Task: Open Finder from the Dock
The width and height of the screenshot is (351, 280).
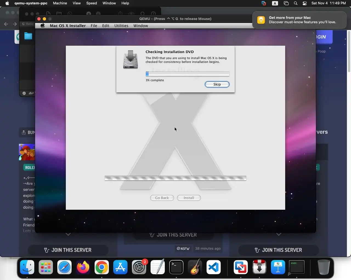Action: (x=27, y=267)
